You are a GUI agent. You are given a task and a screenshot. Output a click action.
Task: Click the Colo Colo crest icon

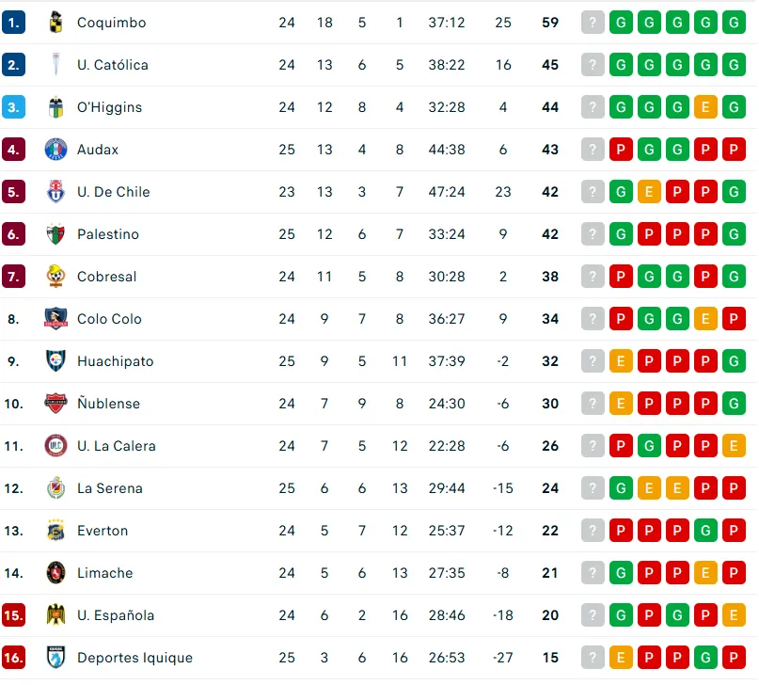pyautogui.click(x=56, y=319)
